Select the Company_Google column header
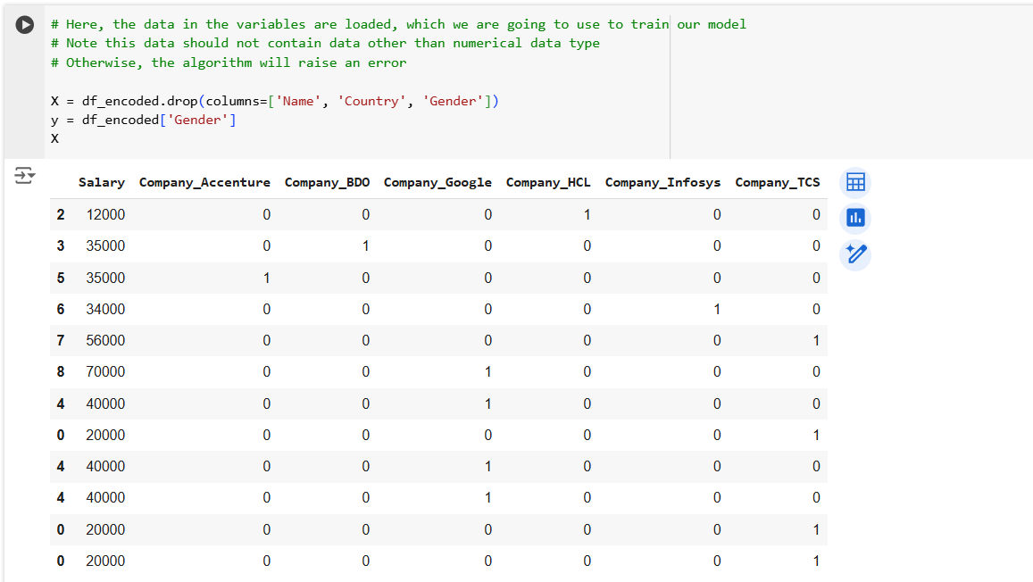 [437, 182]
